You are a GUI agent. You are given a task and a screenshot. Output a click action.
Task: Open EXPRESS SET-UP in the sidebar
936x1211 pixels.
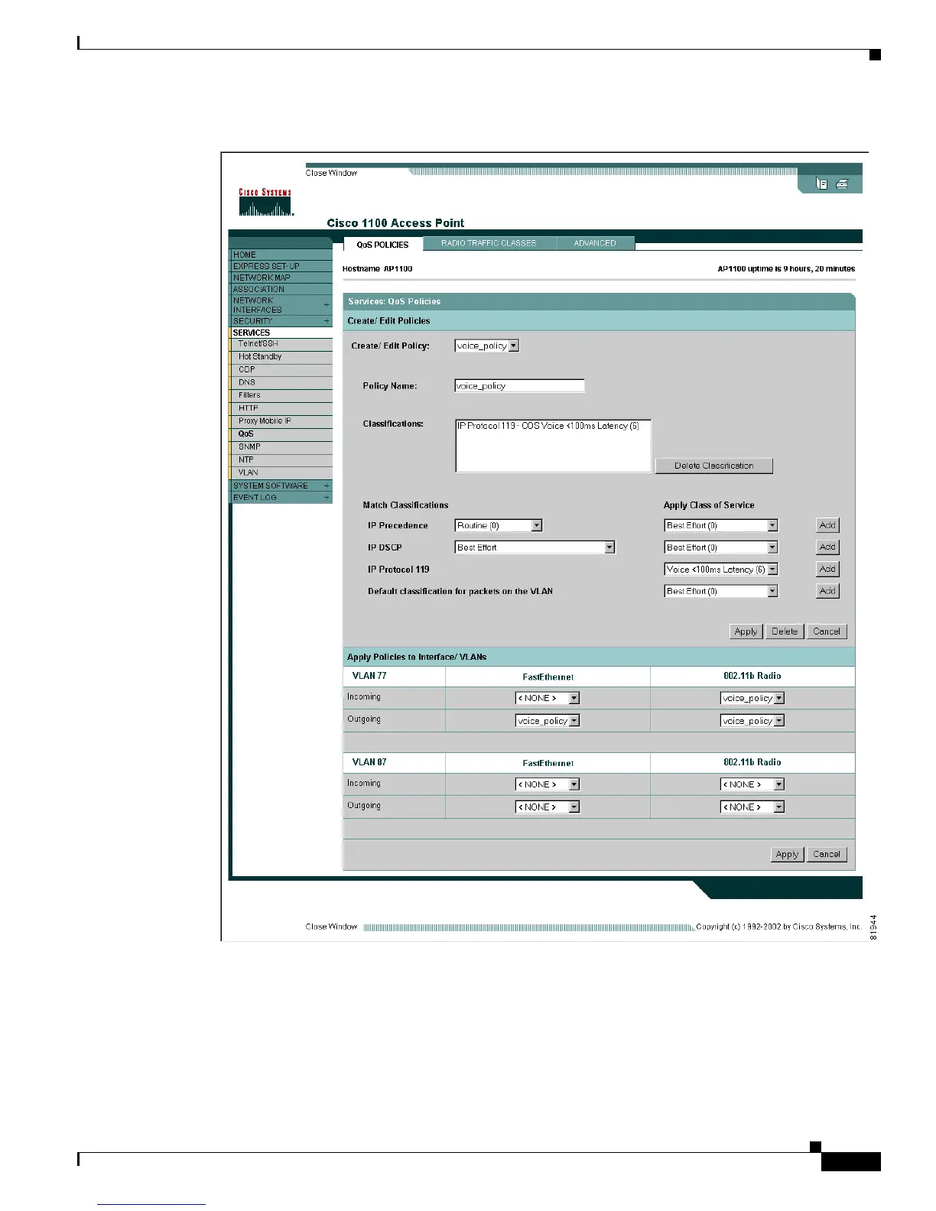click(281, 266)
